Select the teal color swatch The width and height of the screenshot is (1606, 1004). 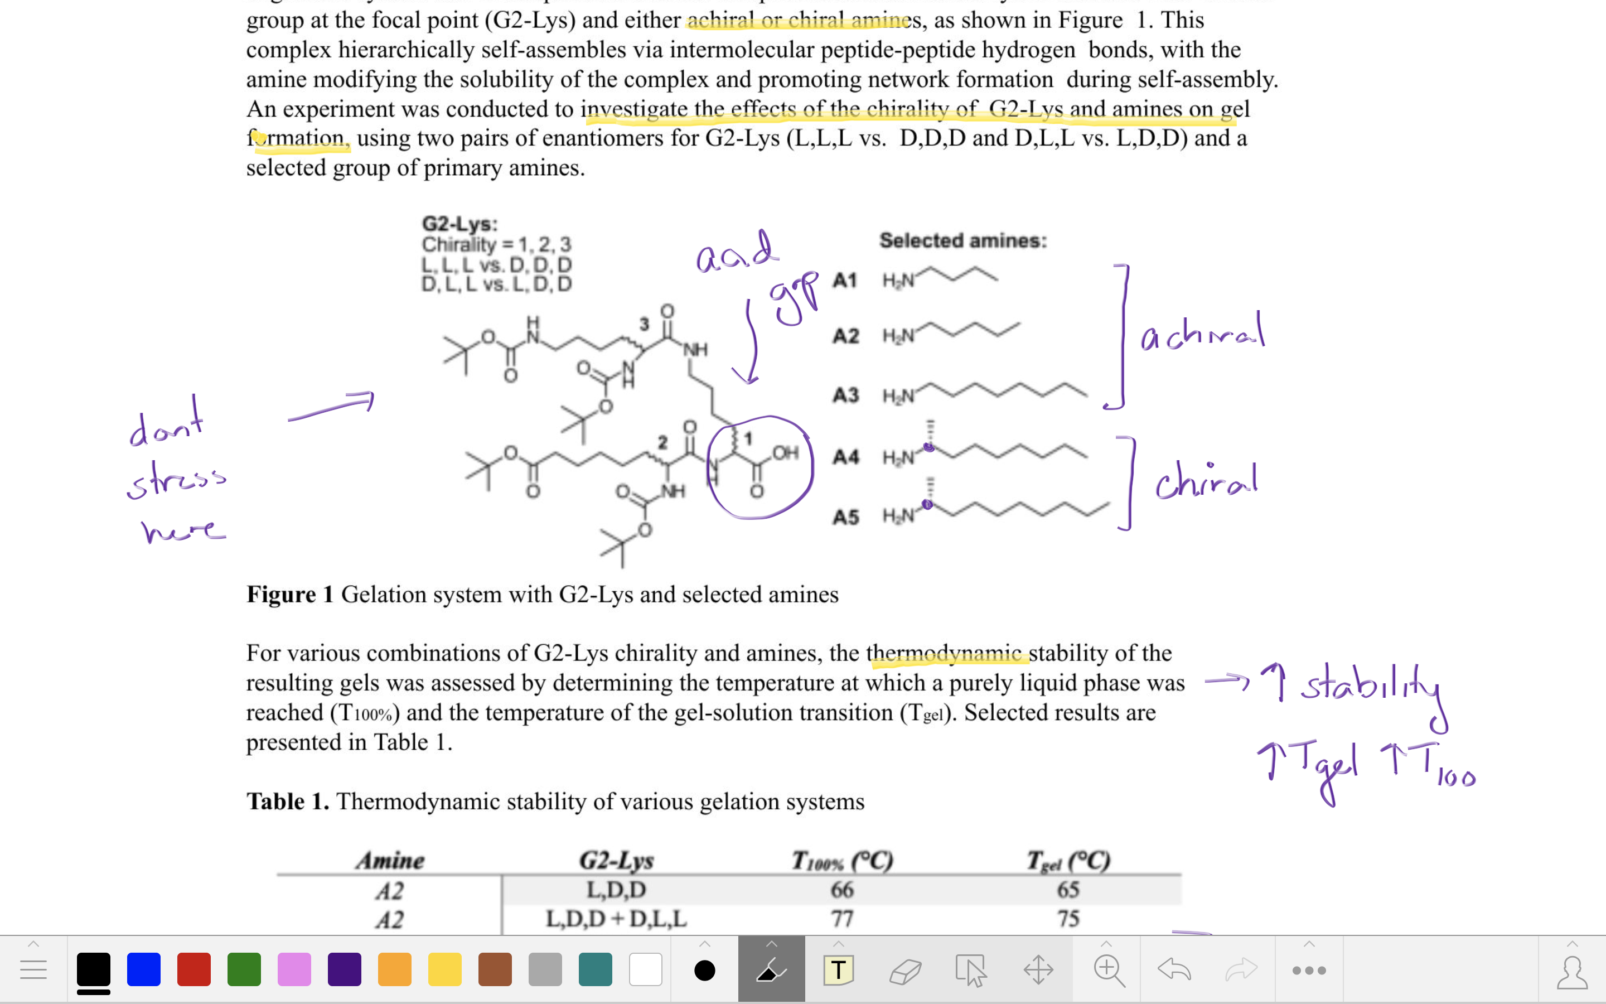coord(596,969)
